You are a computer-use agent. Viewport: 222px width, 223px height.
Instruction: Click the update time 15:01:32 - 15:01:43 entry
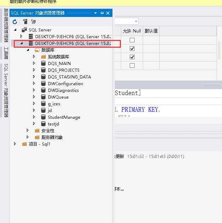click(155, 157)
